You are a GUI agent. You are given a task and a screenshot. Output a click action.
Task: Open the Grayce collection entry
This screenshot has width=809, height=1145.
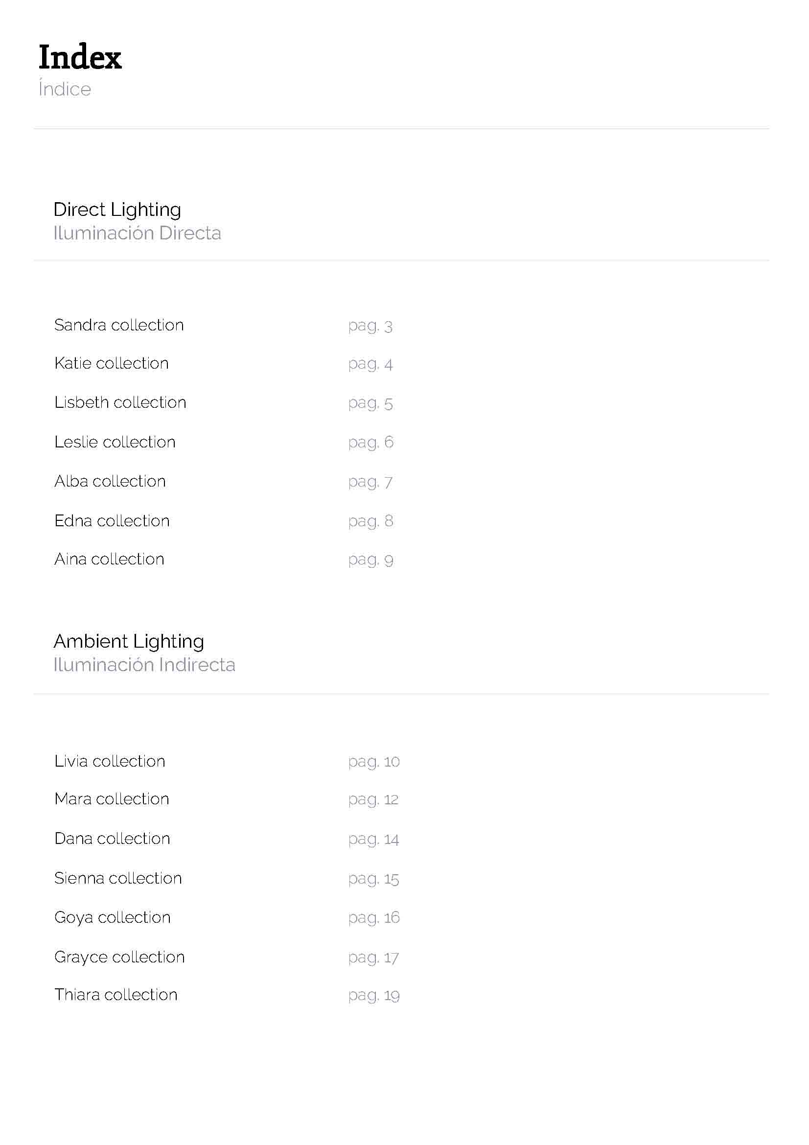pyautogui.click(x=119, y=957)
